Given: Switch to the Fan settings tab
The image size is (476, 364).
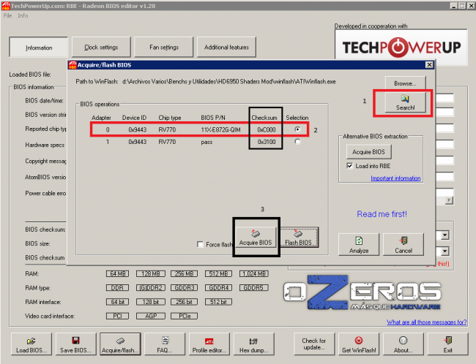Looking at the screenshot, I should (163, 48).
